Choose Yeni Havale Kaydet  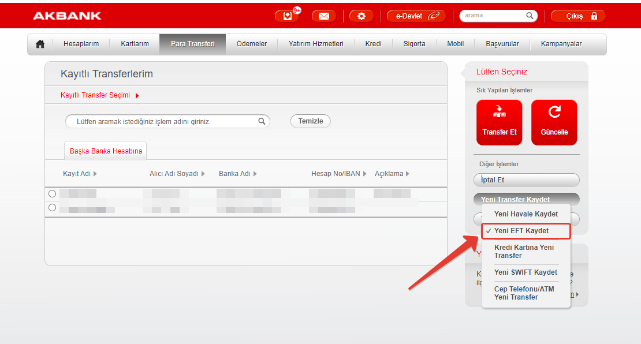[526, 214]
